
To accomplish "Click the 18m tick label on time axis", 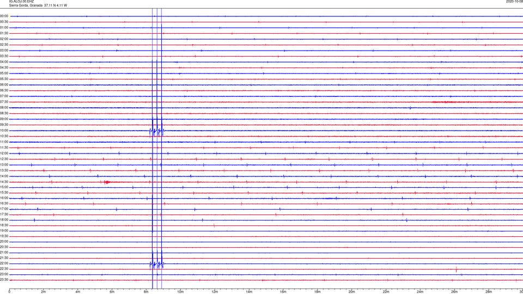I will pos(318,292).
